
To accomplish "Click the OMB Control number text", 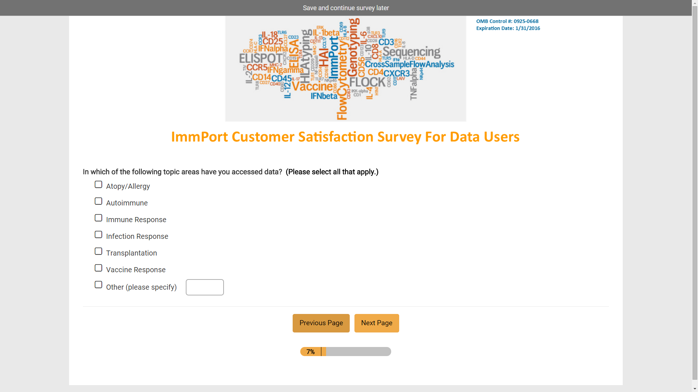I will click(507, 21).
